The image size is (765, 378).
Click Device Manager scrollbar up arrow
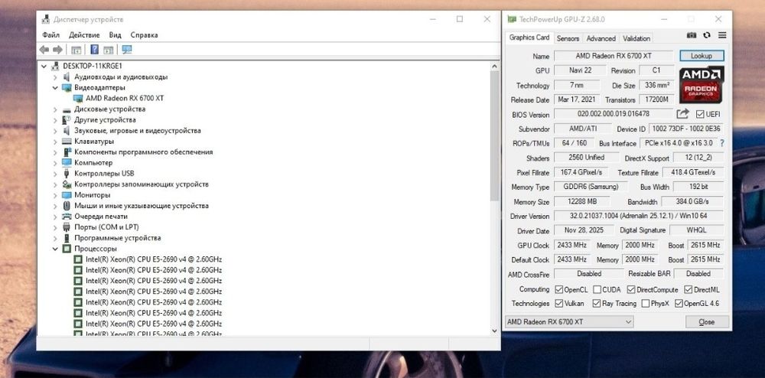[x=495, y=67]
